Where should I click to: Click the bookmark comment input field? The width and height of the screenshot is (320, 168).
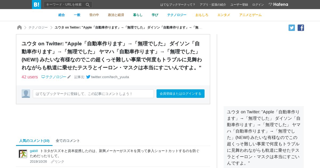pos(93,94)
